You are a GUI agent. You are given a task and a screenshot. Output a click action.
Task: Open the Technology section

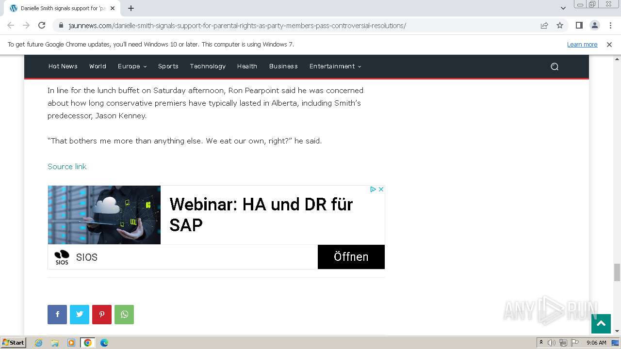point(208,66)
